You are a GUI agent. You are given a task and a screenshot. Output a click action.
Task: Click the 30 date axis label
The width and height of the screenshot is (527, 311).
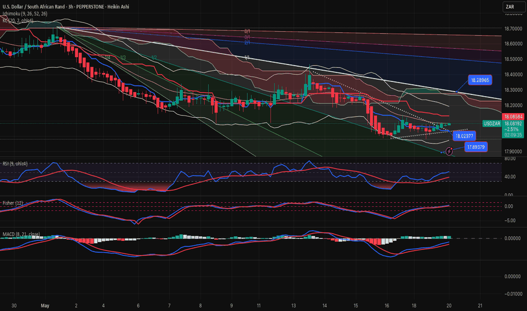click(x=14, y=305)
